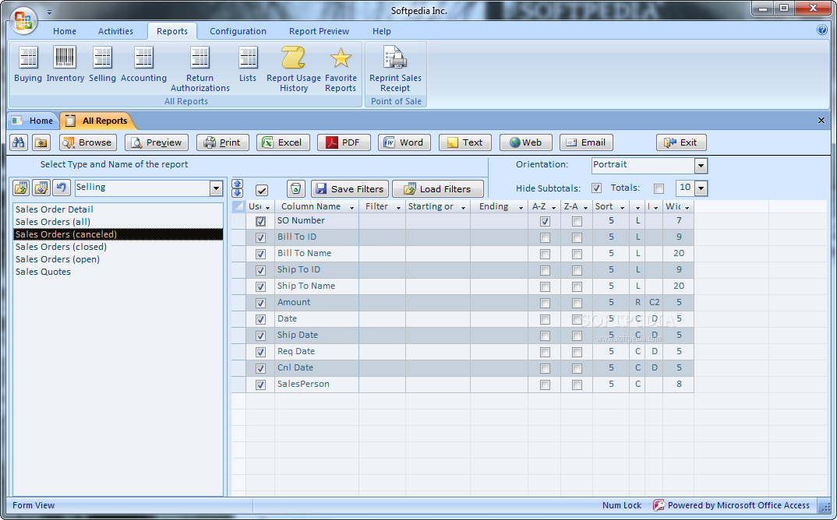Export report to Word
837x520 pixels.
404,142
